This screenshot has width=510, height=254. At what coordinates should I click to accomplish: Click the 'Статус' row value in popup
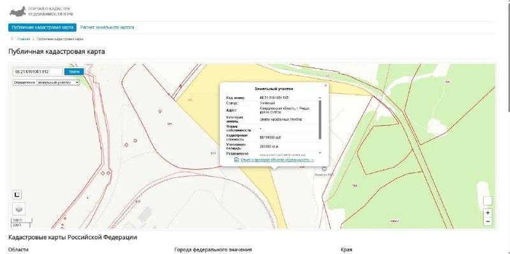click(267, 103)
